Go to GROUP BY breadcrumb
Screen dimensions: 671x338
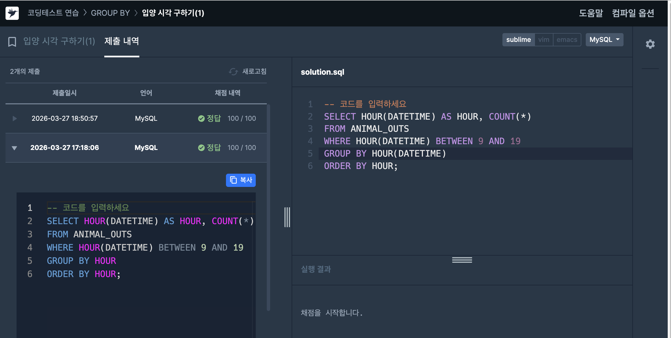click(x=110, y=13)
